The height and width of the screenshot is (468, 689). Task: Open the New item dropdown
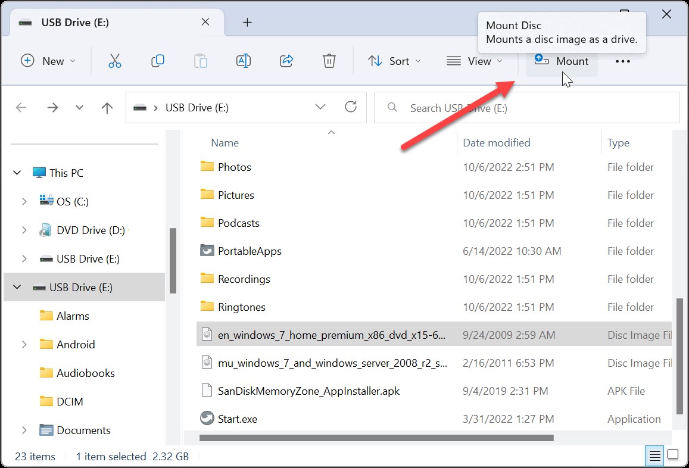pos(48,61)
